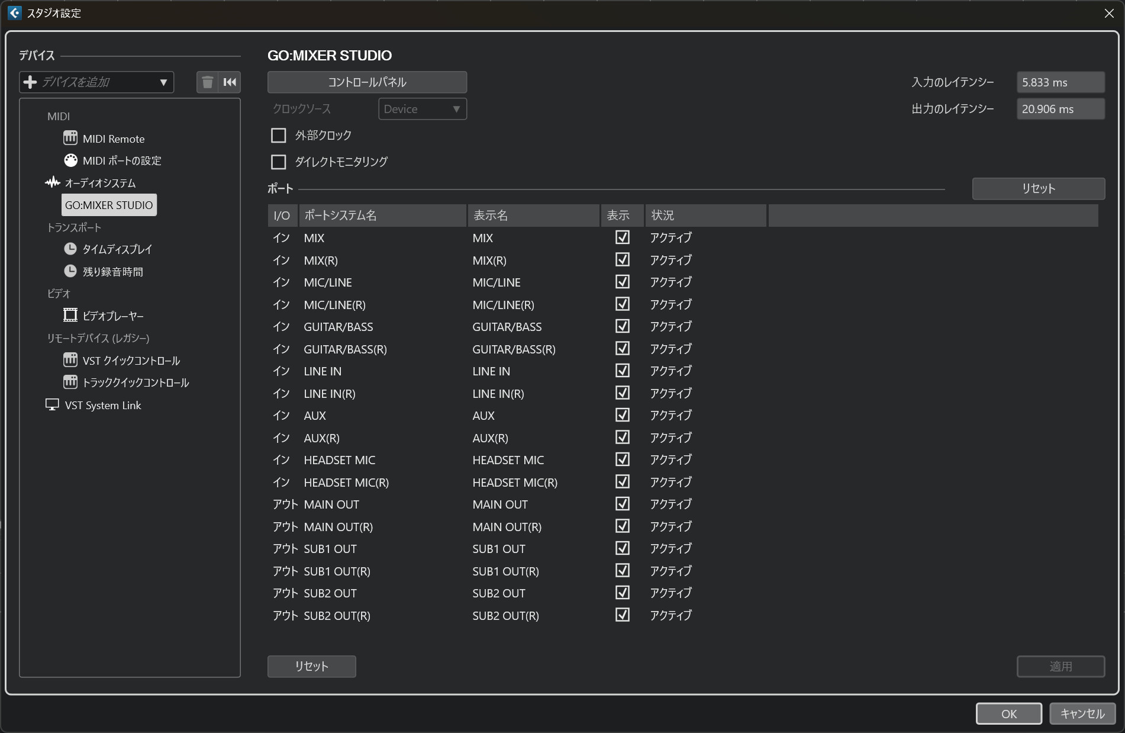Select GO:MIXER STUDIO in the device tree
1125x733 pixels.
click(109, 205)
